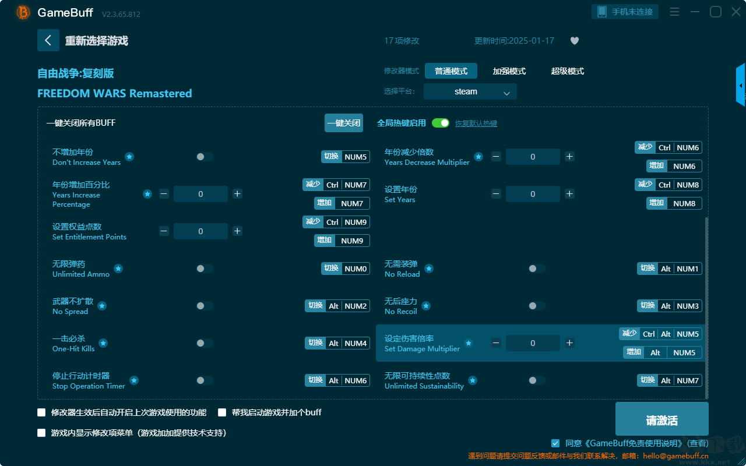This screenshot has height=466, width=746.
Task: Click Set Years value input field
Action: [533, 194]
